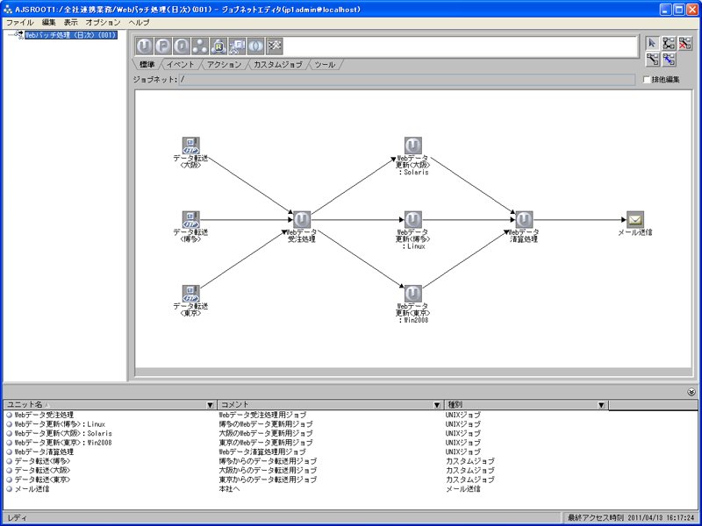Select the Webデータ受注処理 list row
The image size is (702, 526).
tap(350, 415)
